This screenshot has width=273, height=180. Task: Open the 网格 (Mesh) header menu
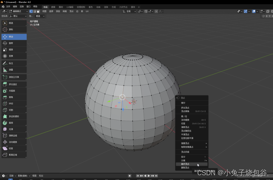(x=64, y=11)
